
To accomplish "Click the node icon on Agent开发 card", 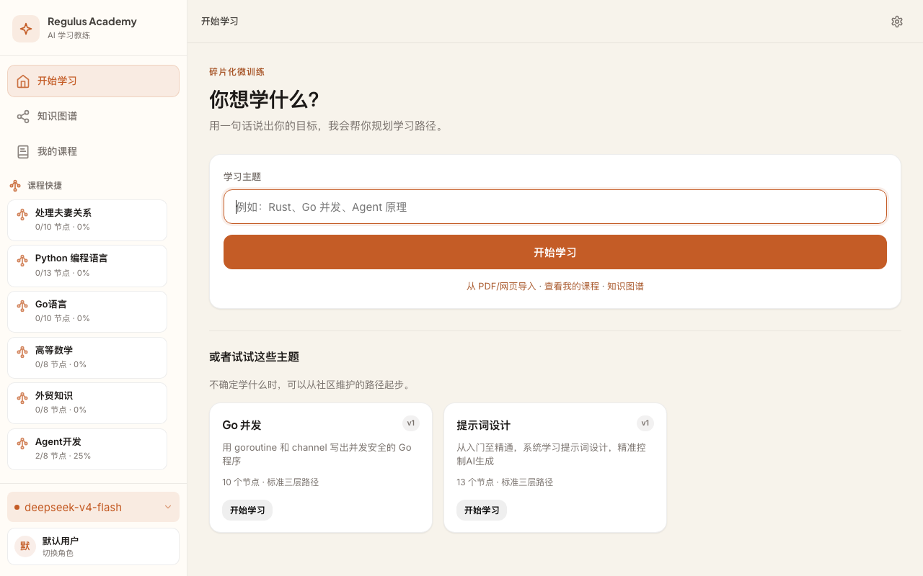I will coord(22,443).
